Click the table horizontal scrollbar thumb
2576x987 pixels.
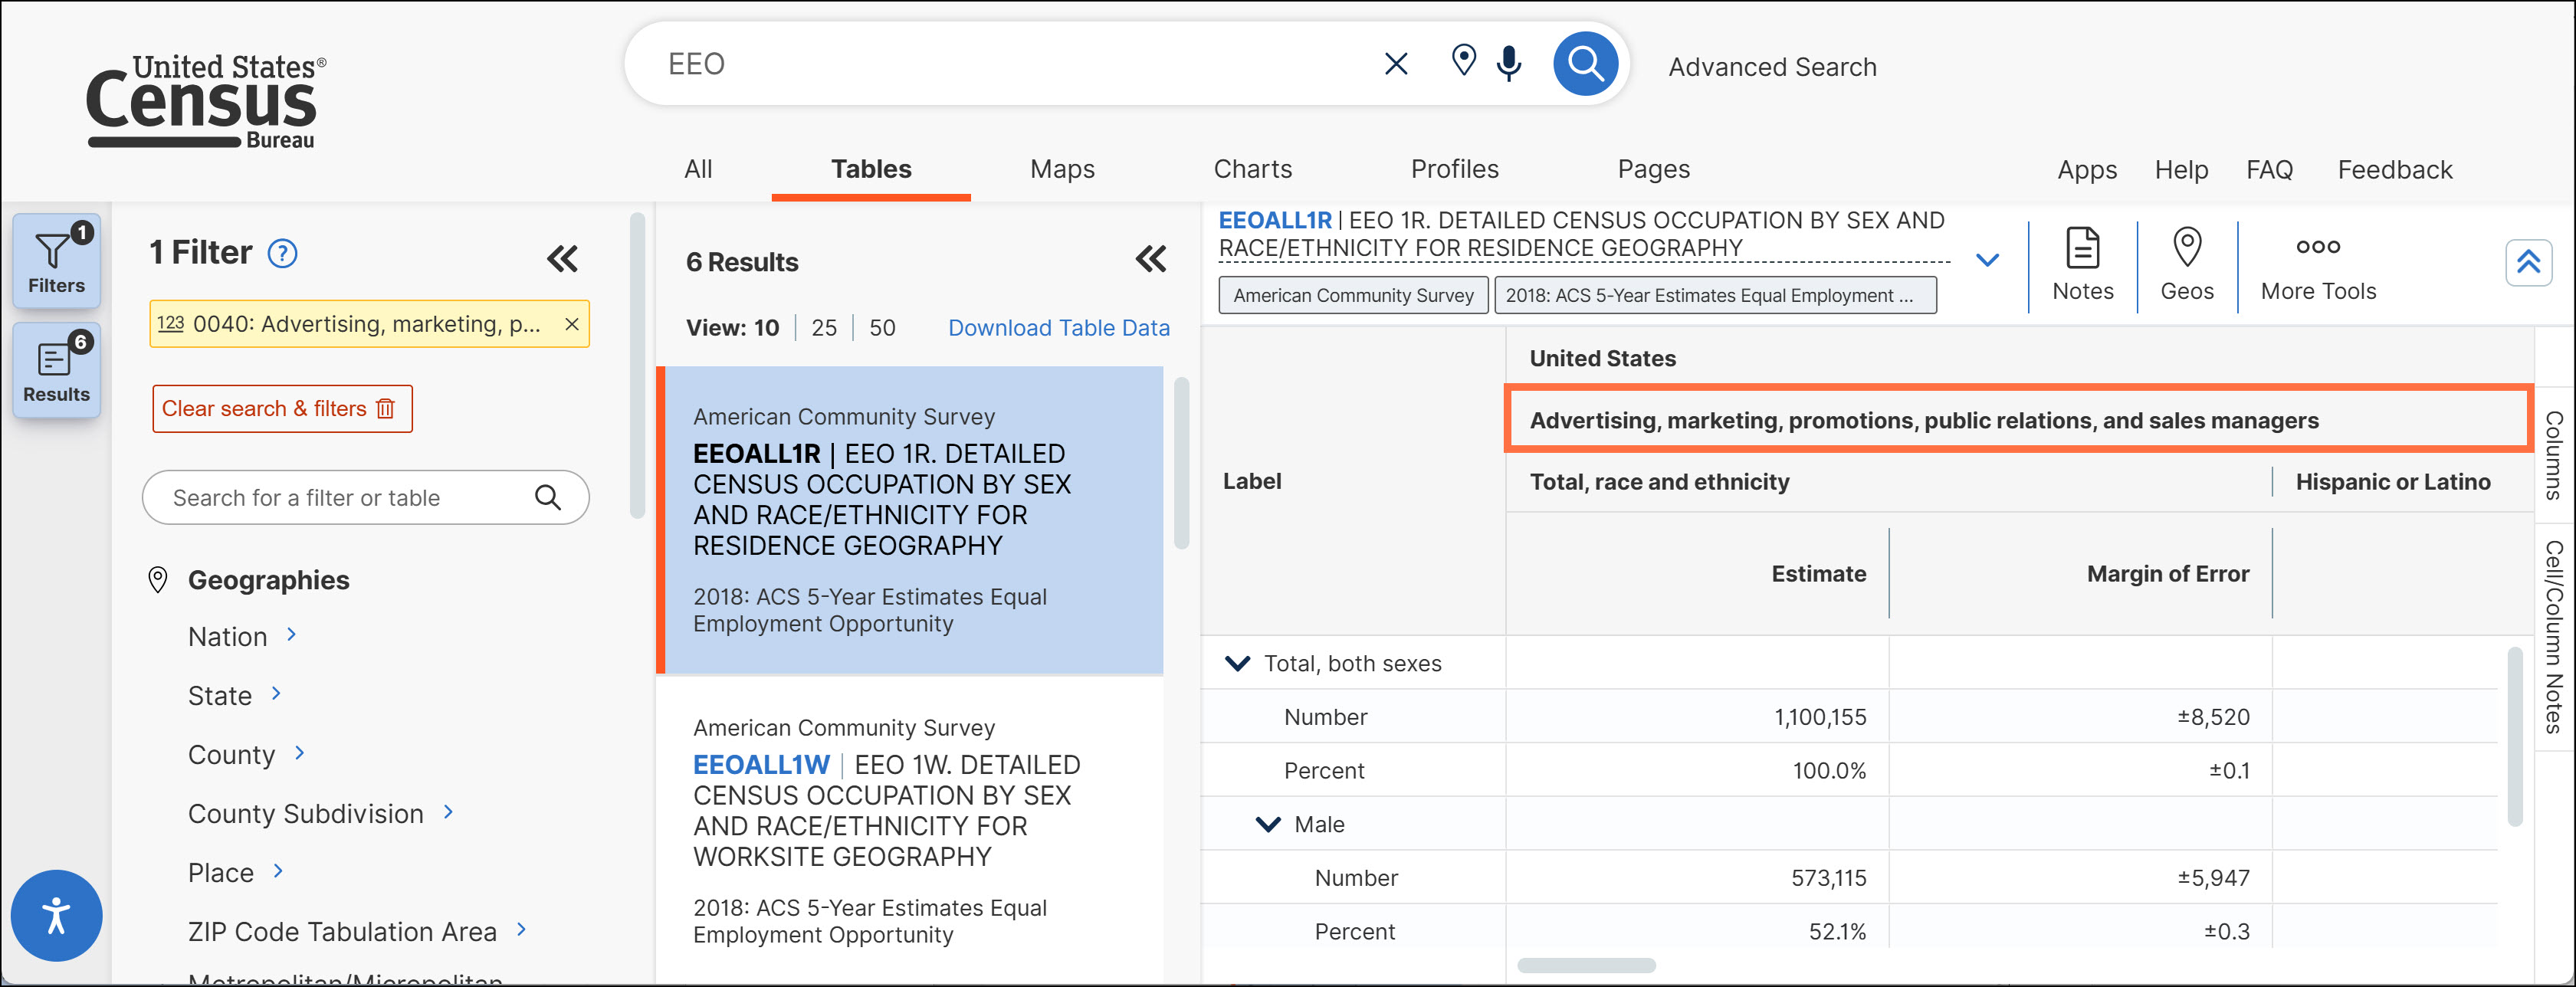click(1586, 965)
